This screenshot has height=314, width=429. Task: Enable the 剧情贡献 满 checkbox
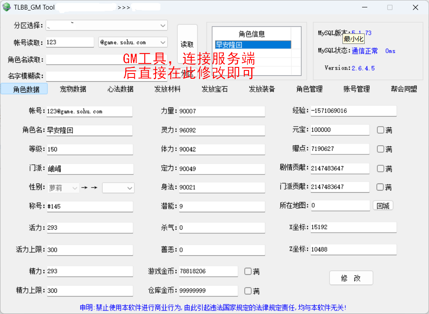pyautogui.click(x=380, y=168)
